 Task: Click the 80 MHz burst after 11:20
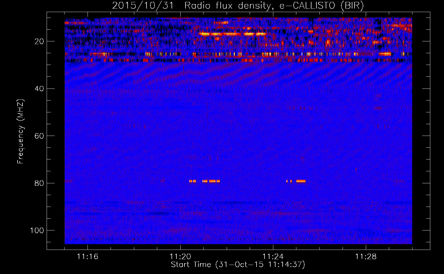204,181
